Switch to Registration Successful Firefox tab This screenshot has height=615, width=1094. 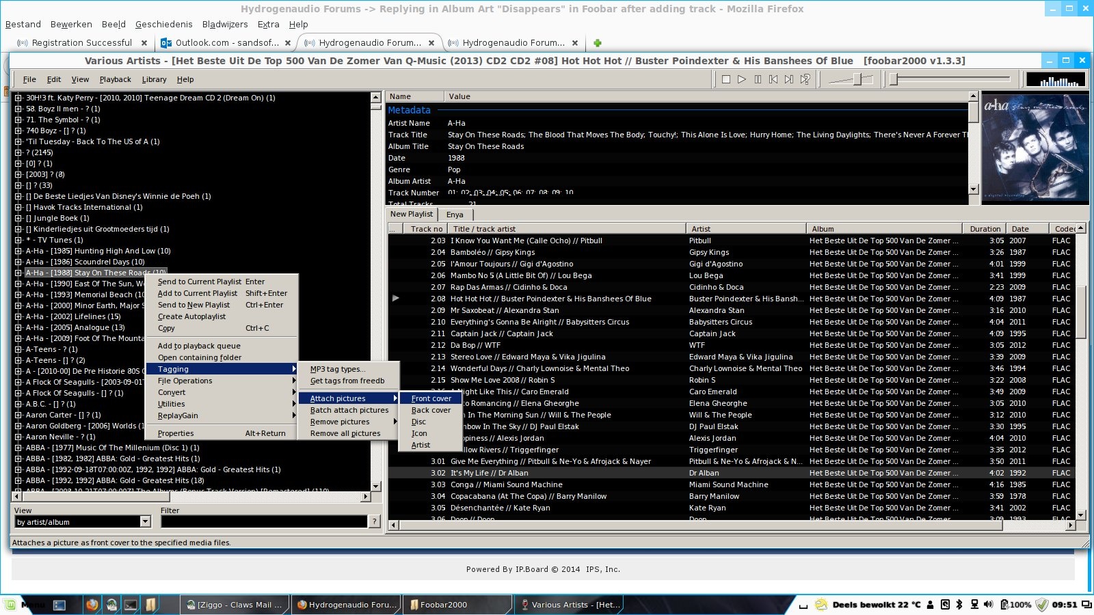(81, 42)
